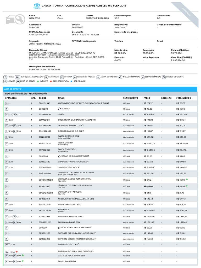The image size is (201, 268).
Task: Click the association CNPJ 43.017.947/0001-18 under CNPJ da Associação
Action: (x=39, y=35)
